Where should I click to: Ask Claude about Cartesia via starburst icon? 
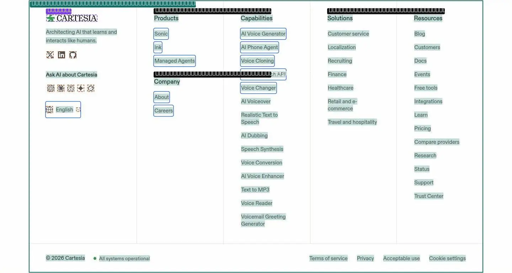click(x=61, y=88)
